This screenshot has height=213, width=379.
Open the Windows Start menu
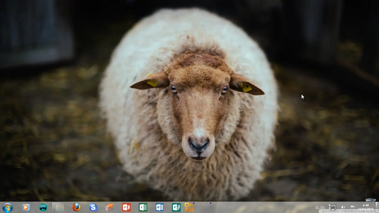[x=7, y=207]
